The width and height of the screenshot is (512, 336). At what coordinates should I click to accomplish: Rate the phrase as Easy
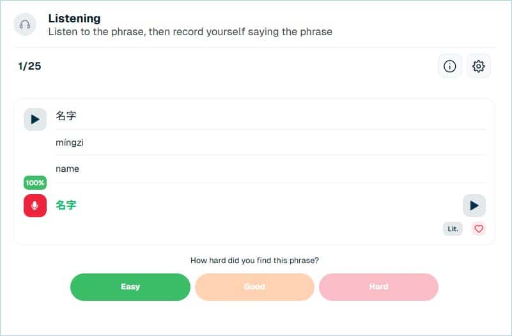130,287
